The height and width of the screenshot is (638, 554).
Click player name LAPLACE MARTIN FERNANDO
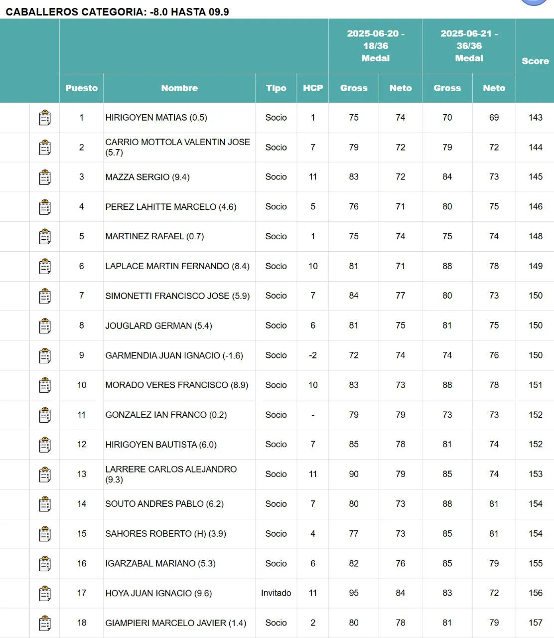click(x=177, y=266)
